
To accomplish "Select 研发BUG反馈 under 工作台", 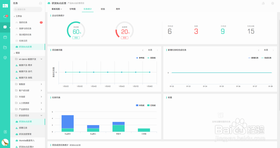I will pyautogui.click(x=27, y=47).
